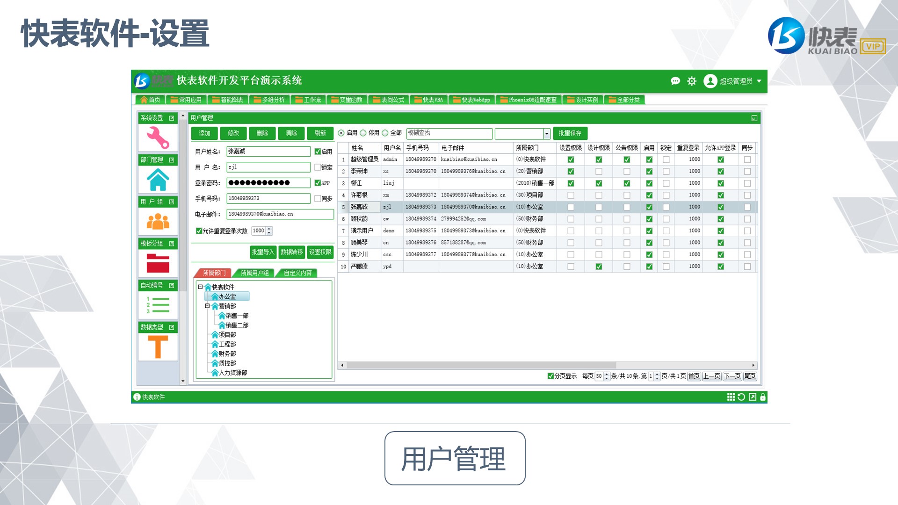Image resolution: width=898 pixels, height=505 pixels.
Task: Click sidebar scroll down arrow
Action: pyautogui.click(x=183, y=382)
